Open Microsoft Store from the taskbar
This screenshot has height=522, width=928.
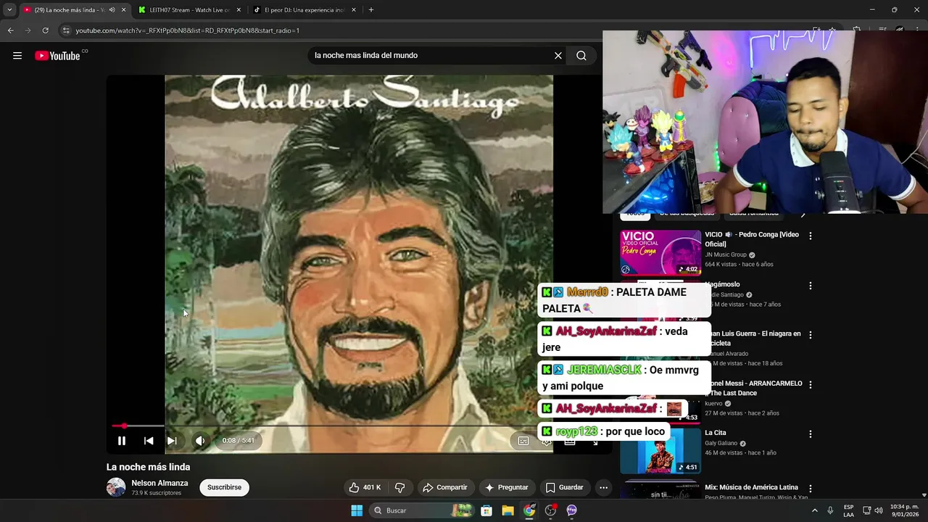click(x=486, y=510)
